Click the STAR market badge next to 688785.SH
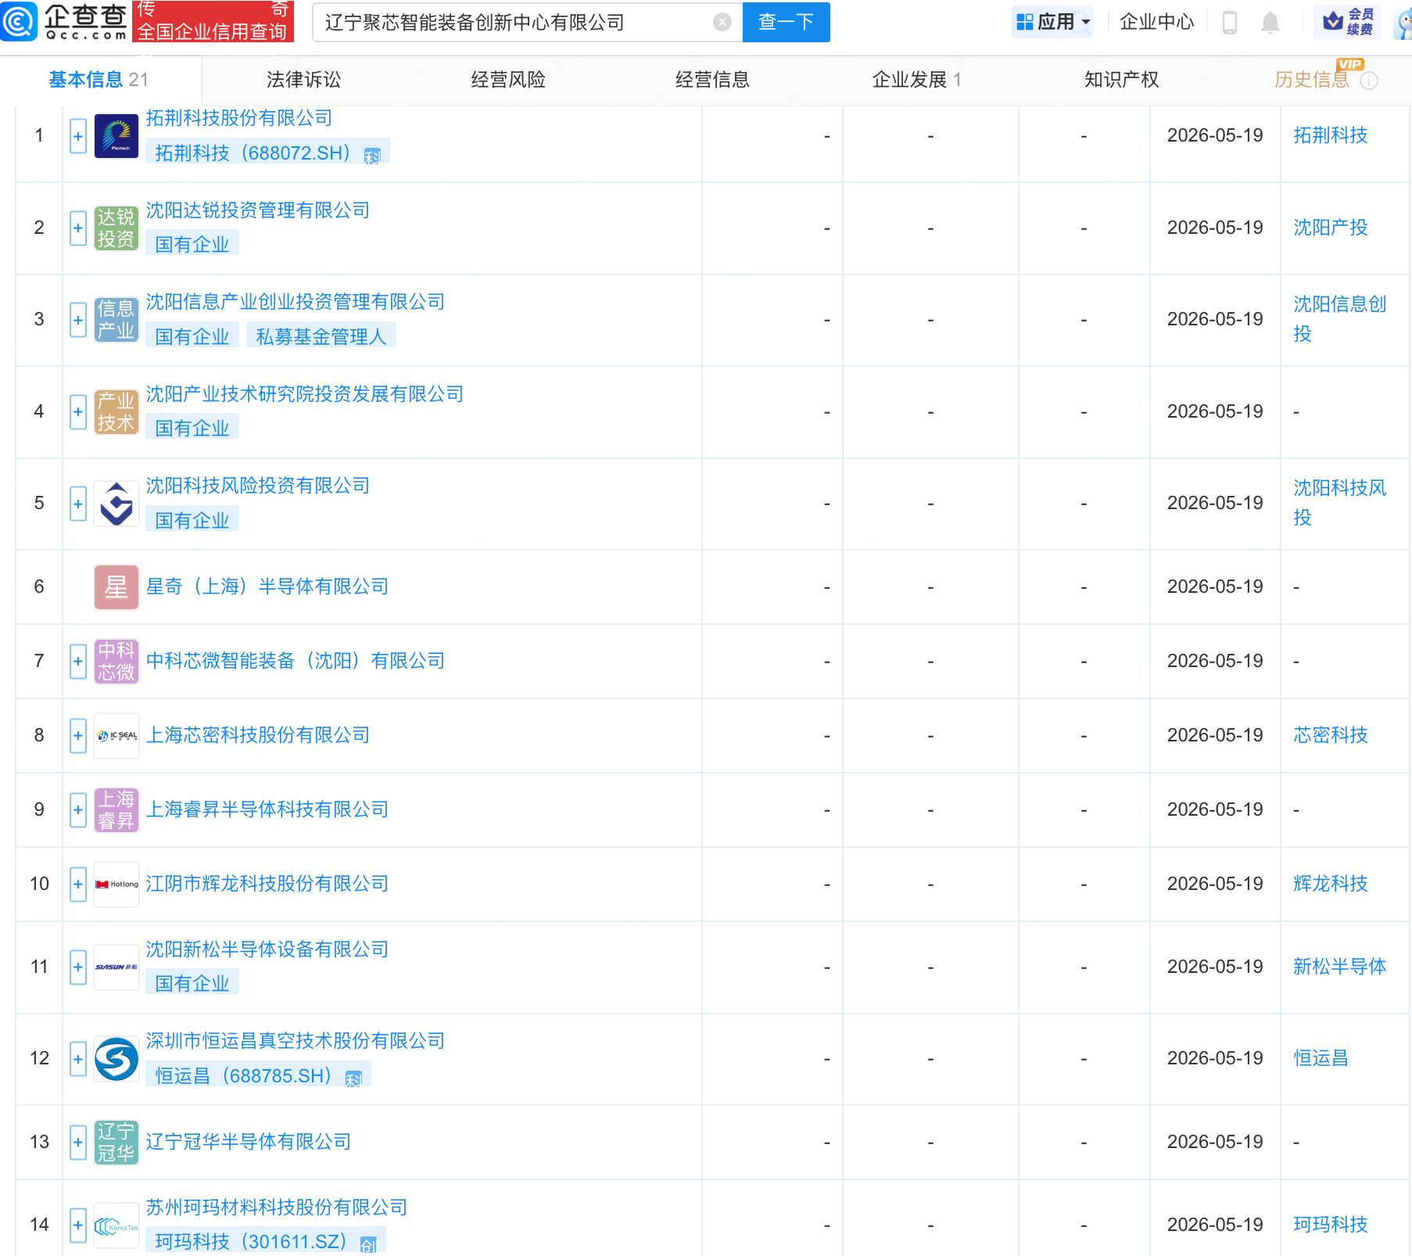Screen dimensions: 1412x1256 click(353, 1078)
